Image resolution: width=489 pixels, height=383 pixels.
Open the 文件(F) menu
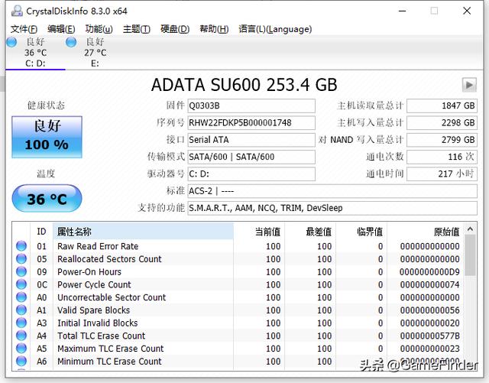24,29
